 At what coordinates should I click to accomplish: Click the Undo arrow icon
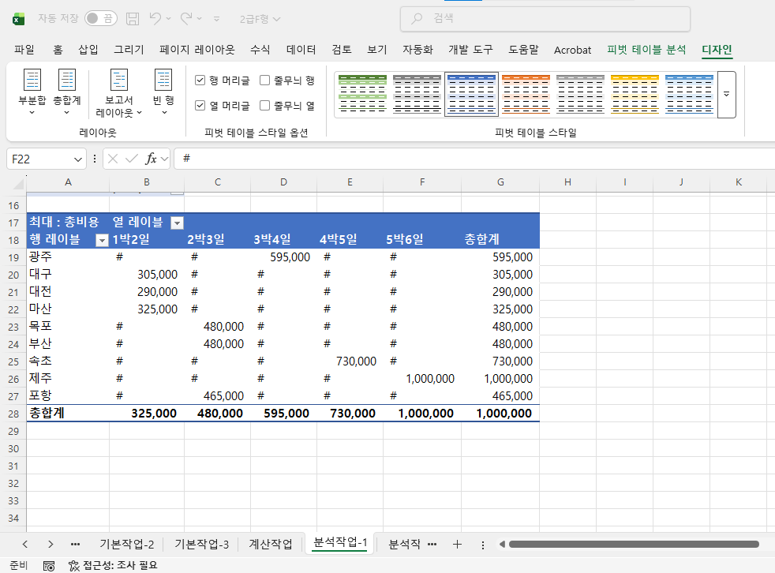(x=155, y=18)
